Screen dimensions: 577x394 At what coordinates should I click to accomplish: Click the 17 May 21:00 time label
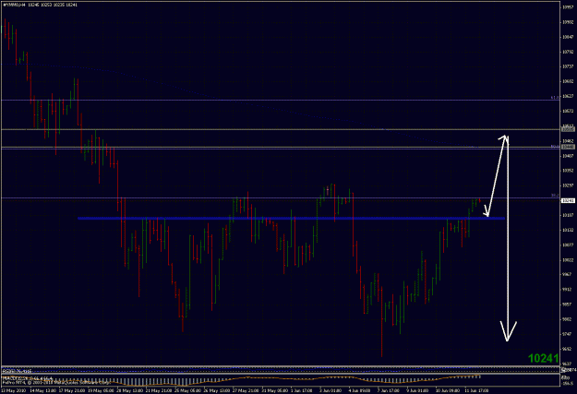tap(72, 390)
